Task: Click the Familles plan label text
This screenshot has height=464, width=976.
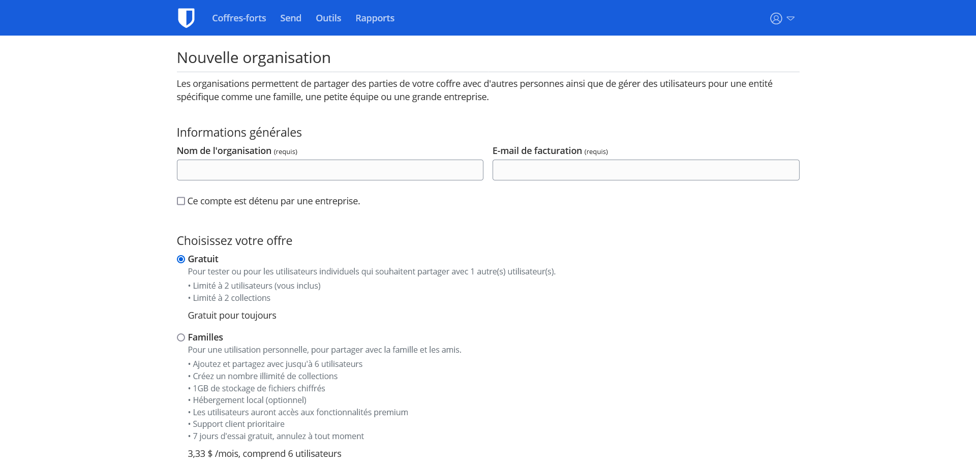Action: pos(205,337)
